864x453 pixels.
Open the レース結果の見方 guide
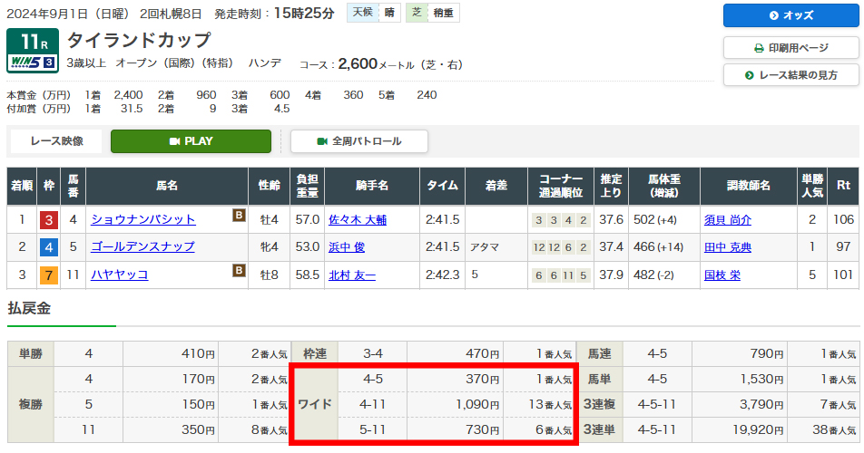(x=790, y=75)
